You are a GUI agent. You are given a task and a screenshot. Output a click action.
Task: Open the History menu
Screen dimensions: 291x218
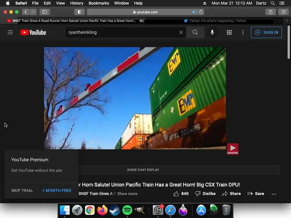point(77,3)
